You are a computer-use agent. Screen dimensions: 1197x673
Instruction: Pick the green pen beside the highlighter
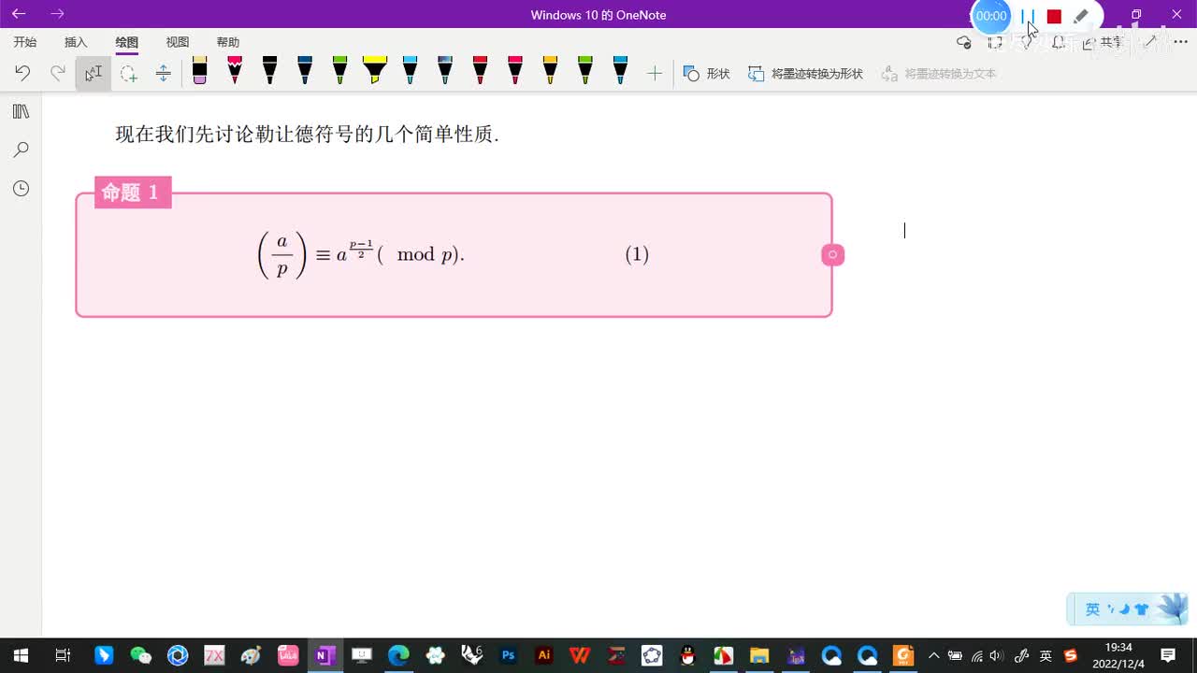pyautogui.click(x=339, y=71)
